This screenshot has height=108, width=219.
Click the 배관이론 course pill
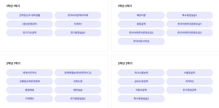(141, 15)
